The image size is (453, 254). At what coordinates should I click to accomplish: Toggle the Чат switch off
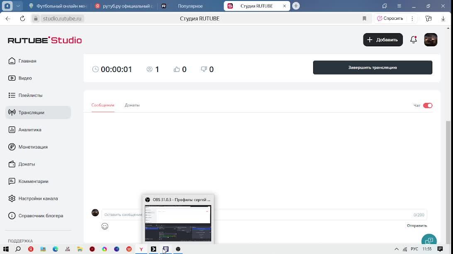(x=428, y=105)
